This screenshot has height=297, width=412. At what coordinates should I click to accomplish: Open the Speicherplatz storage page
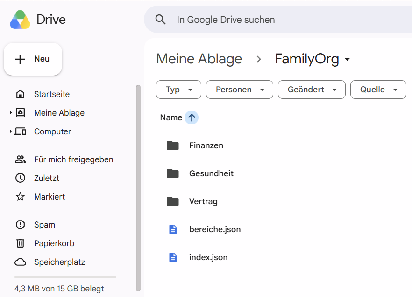tap(59, 262)
